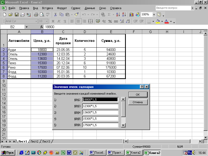Click the Copy icon
This screenshot has height=156, width=208.
coord(61,15)
